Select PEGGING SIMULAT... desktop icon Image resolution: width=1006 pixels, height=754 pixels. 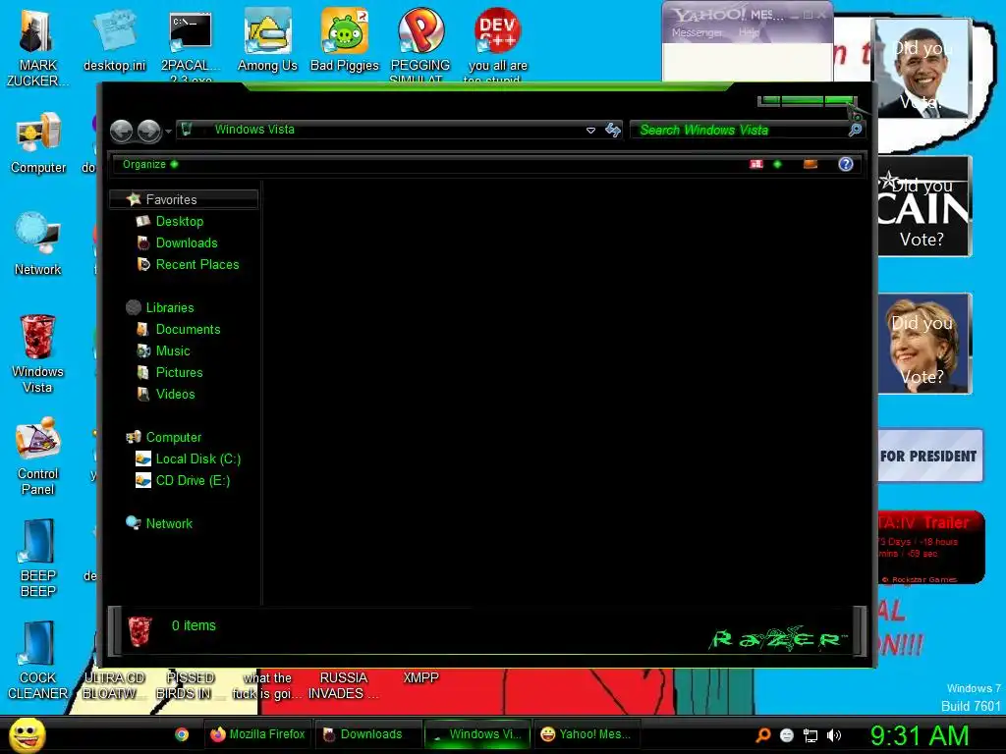[420, 45]
